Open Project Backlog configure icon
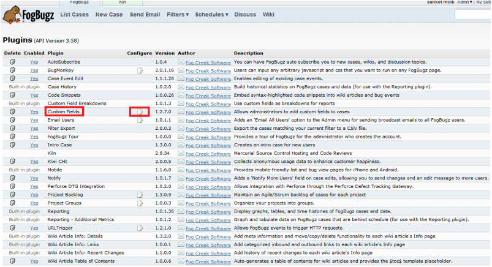The height and width of the screenshot is (267, 492). coord(140,195)
